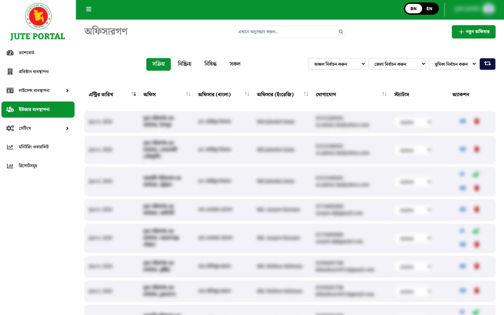Open the blurred user profile avatar

pyautogui.click(x=489, y=9)
